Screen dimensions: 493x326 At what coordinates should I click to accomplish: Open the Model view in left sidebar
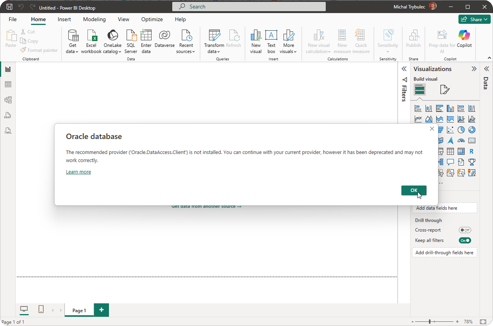click(x=8, y=99)
